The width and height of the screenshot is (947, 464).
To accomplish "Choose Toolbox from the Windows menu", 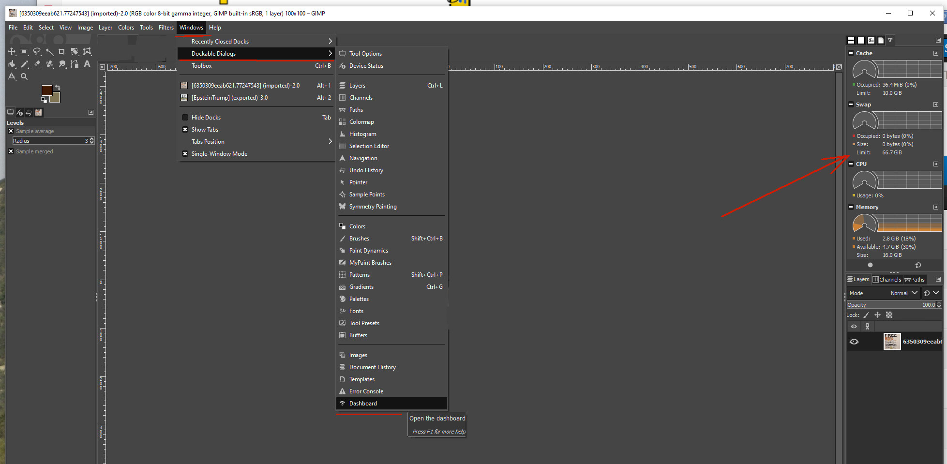I will coord(256,66).
